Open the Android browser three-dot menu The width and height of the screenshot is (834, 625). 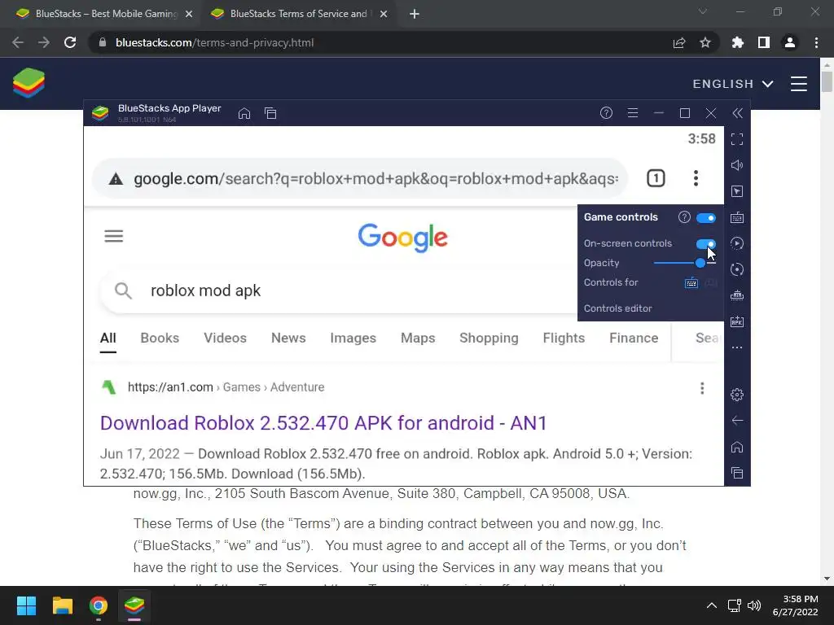(x=696, y=178)
